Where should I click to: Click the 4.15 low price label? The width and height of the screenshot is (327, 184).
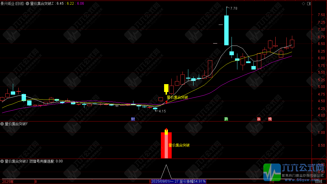pyautogui.click(x=162, y=111)
